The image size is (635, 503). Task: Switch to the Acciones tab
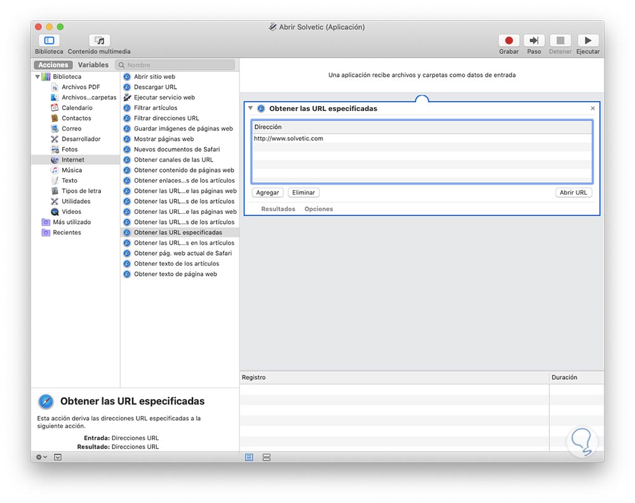[x=53, y=65]
